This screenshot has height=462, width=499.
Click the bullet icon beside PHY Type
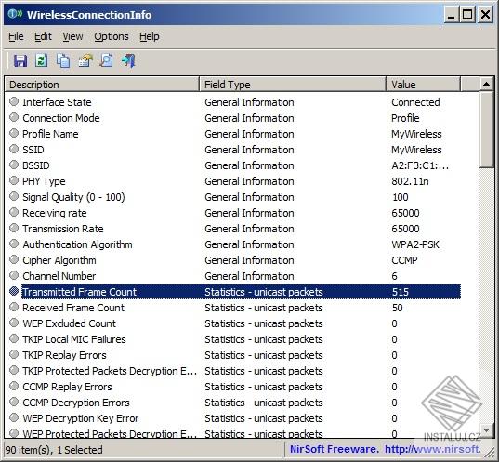tap(14, 181)
